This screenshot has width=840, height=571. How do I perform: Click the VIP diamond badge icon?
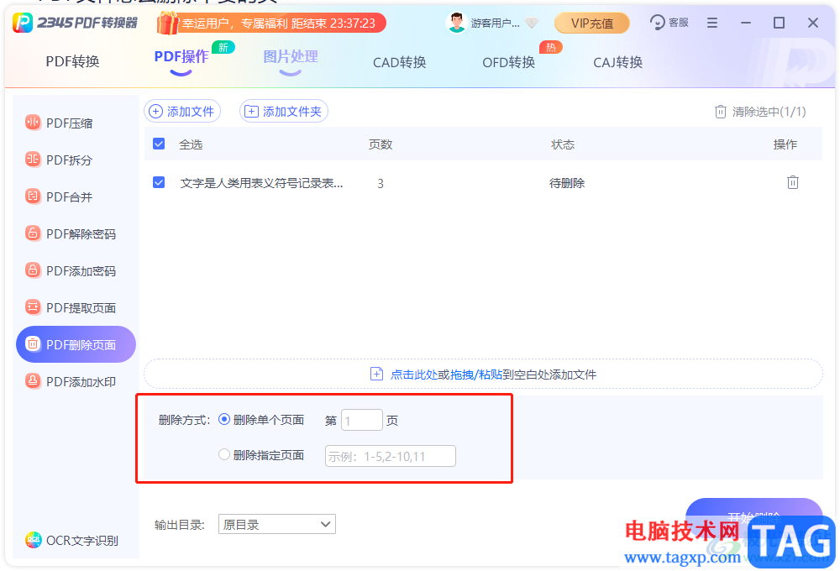(x=532, y=23)
